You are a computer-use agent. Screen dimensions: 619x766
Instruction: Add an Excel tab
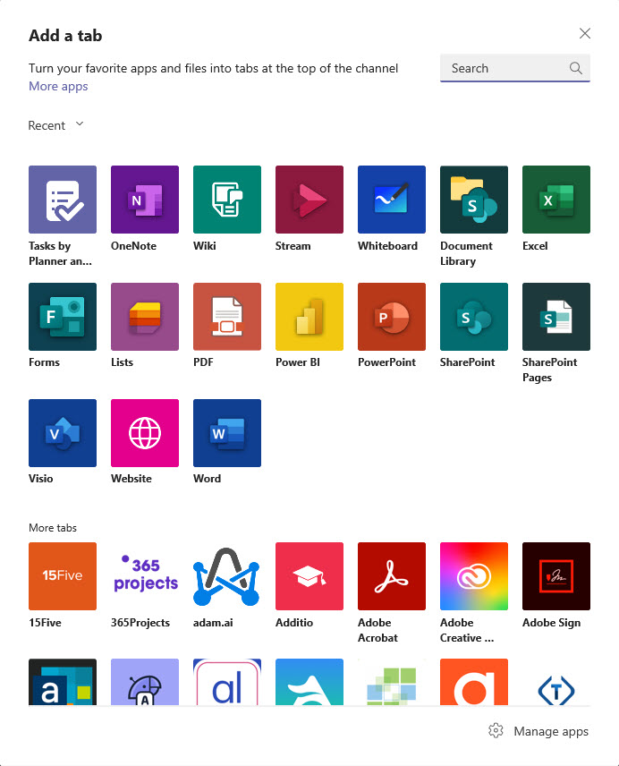(556, 200)
